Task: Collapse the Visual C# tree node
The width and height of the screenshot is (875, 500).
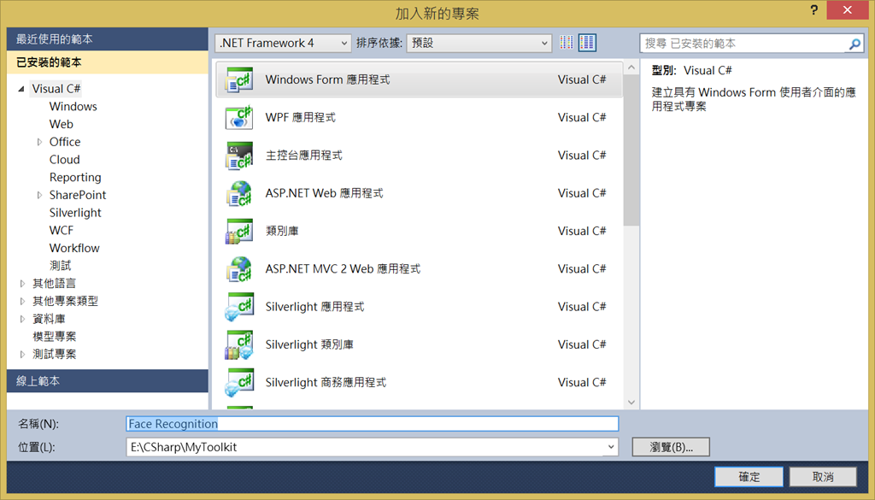Action: (x=21, y=89)
